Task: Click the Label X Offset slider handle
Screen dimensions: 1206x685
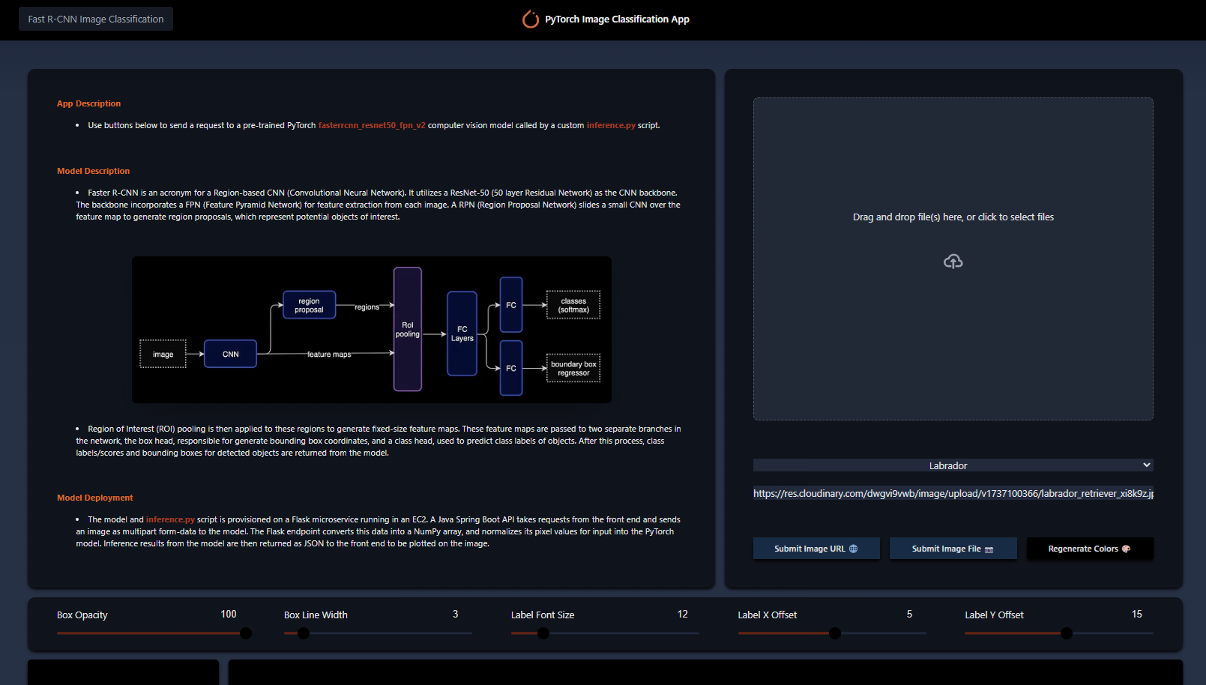Action: [x=835, y=633]
